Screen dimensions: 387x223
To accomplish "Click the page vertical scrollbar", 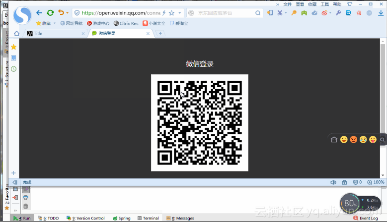I will (x=383, y=109).
